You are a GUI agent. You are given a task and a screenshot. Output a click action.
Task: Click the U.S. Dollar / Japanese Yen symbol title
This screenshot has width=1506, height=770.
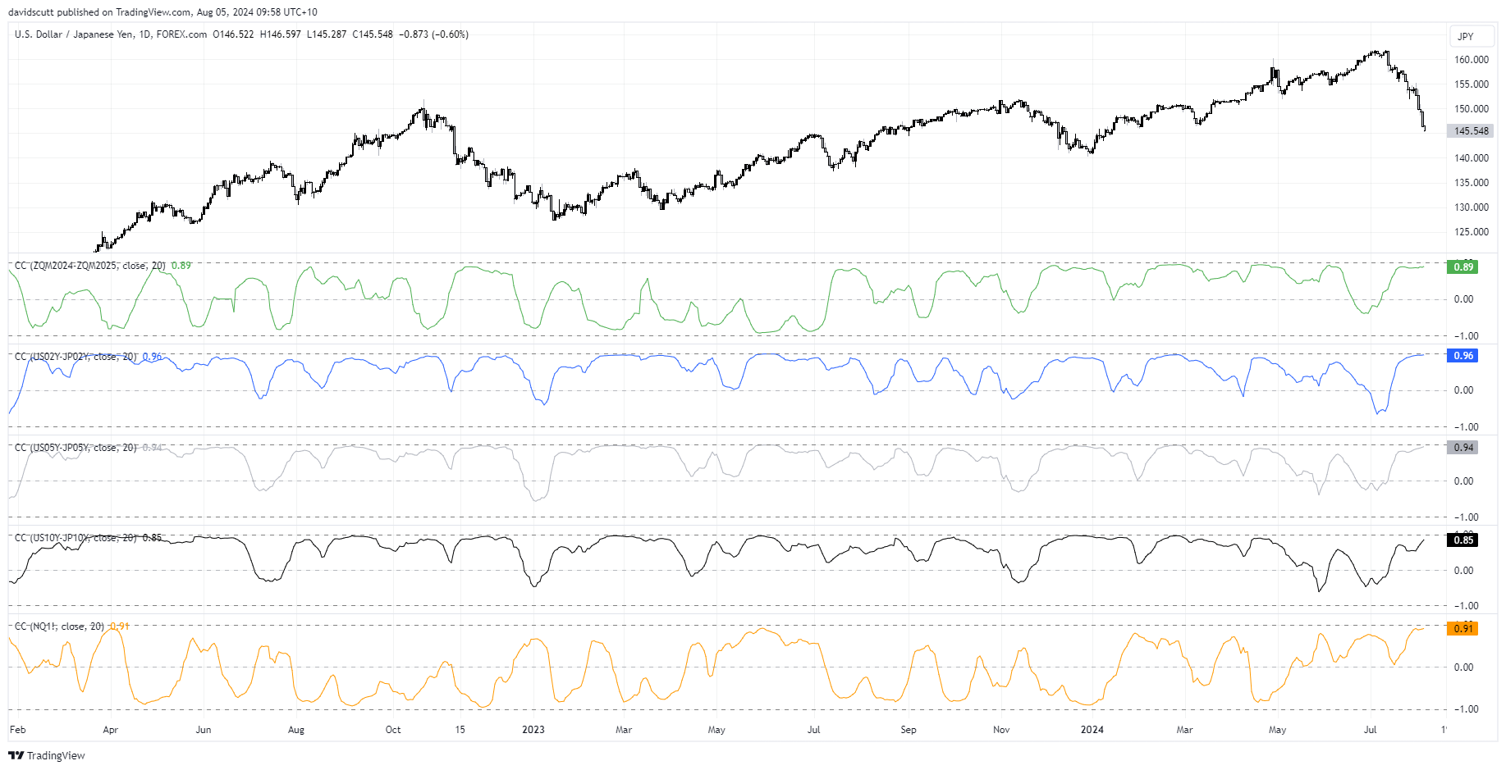[x=111, y=34]
